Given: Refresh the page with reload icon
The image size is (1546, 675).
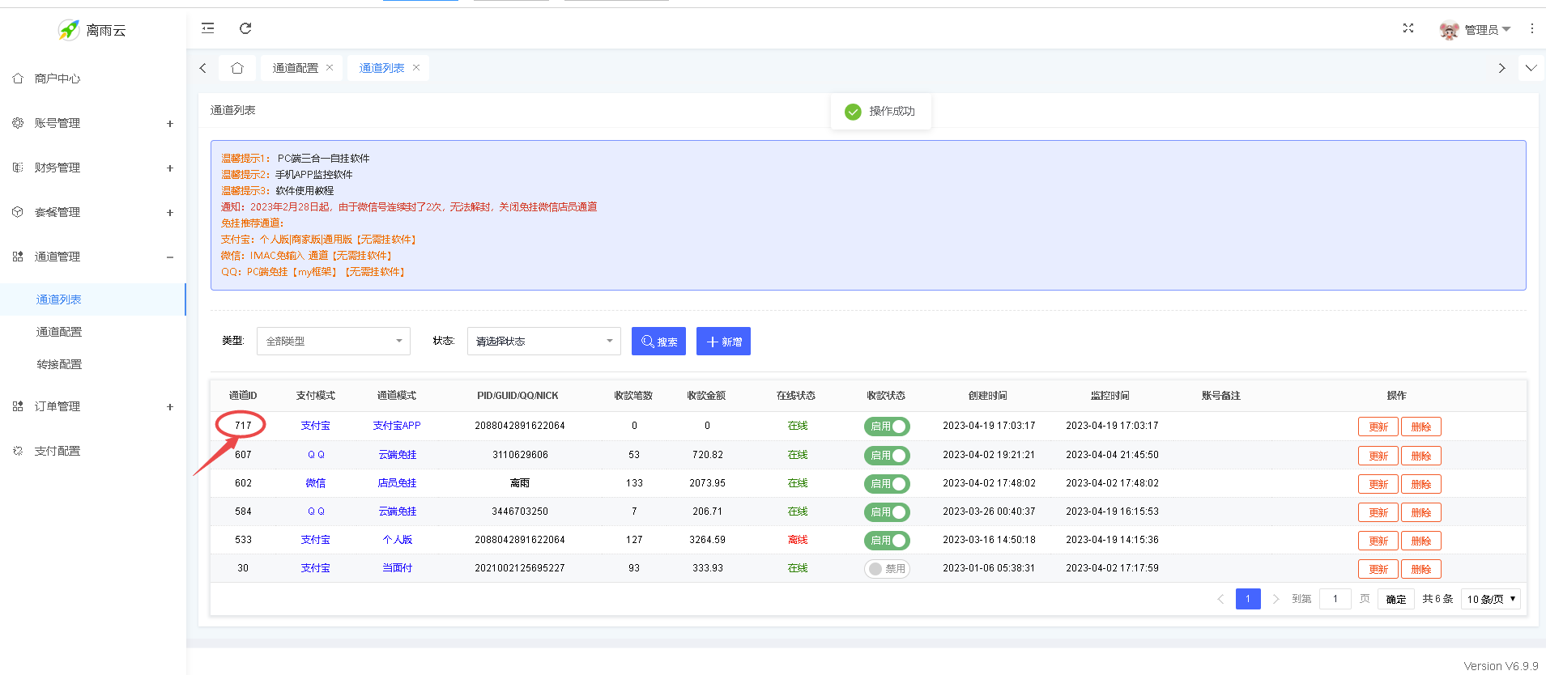Looking at the screenshot, I should pos(245,28).
